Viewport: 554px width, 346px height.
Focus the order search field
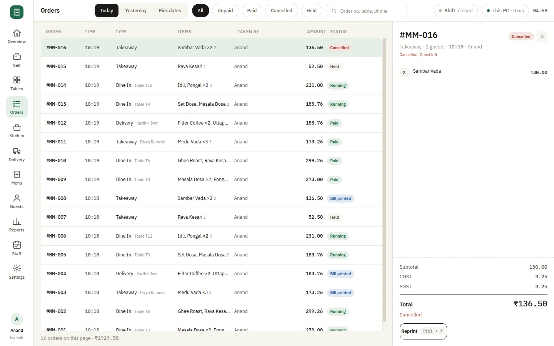367,11
